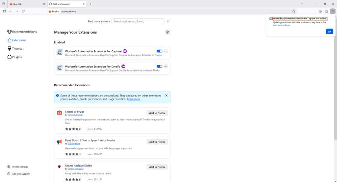Select Extensions in the sidebar
This screenshot has width=337, height=182.
point(17,40)
